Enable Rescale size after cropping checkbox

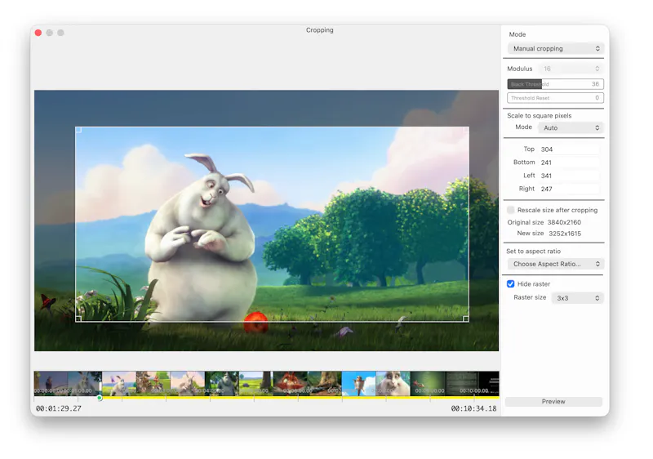pos(511,210)
